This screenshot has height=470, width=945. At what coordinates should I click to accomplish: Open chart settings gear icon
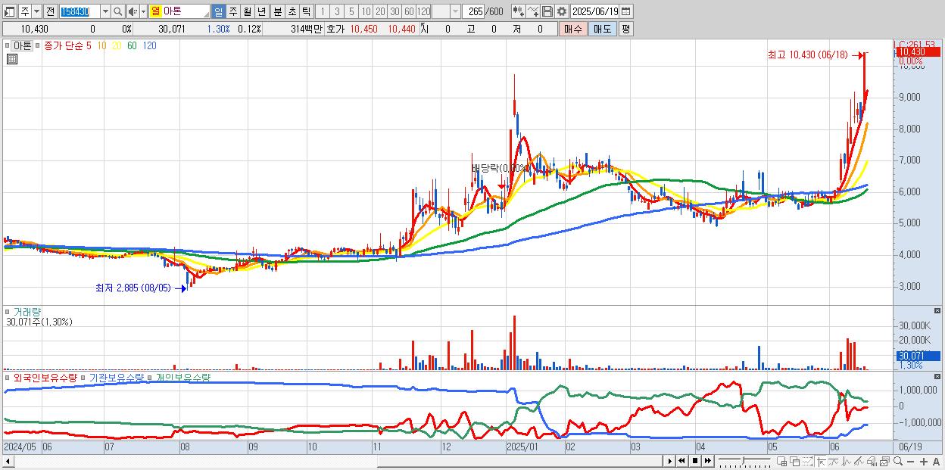point(561,11)
